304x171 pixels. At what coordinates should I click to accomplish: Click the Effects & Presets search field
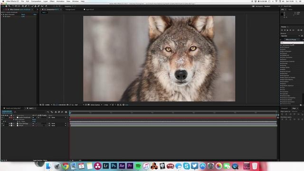[292, 43]
